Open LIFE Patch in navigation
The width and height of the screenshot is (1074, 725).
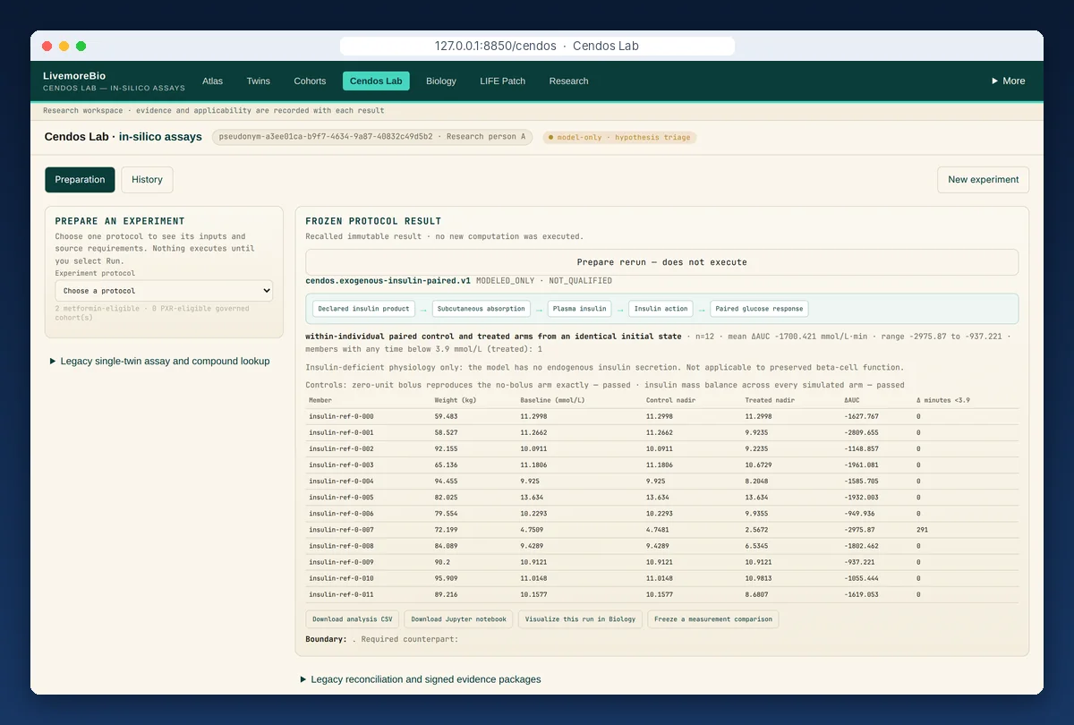[x=502, y=81]
